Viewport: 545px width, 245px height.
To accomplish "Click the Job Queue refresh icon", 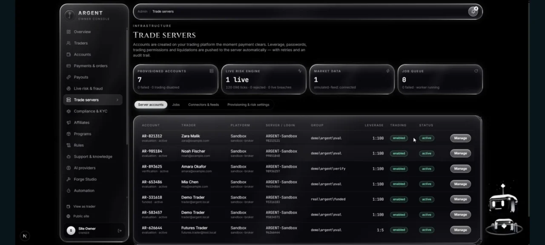I will coord(476,71).
